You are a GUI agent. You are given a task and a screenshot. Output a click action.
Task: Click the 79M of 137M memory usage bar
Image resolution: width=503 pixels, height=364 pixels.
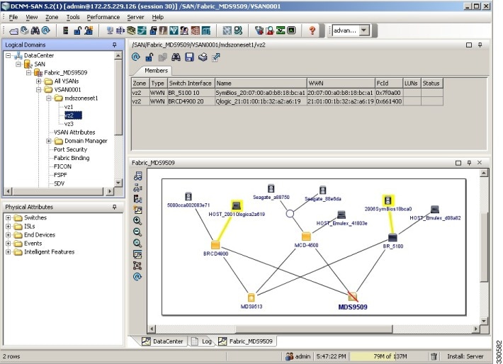coord(388,356)
